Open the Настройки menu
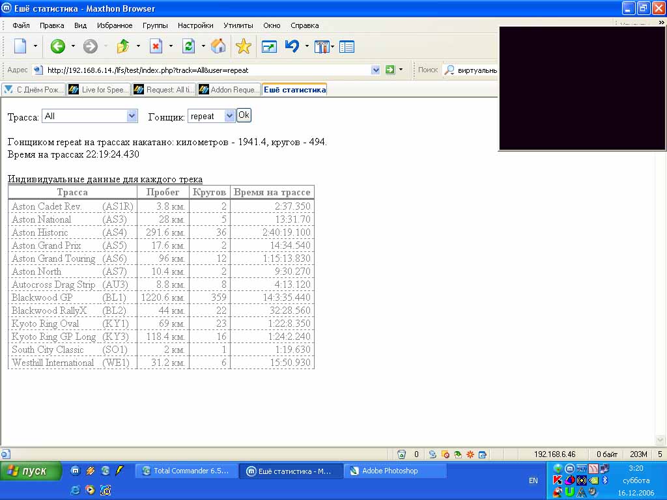 tap(195, 25)
